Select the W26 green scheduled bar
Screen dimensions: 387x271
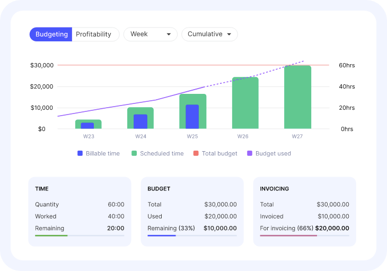[245, 103]
